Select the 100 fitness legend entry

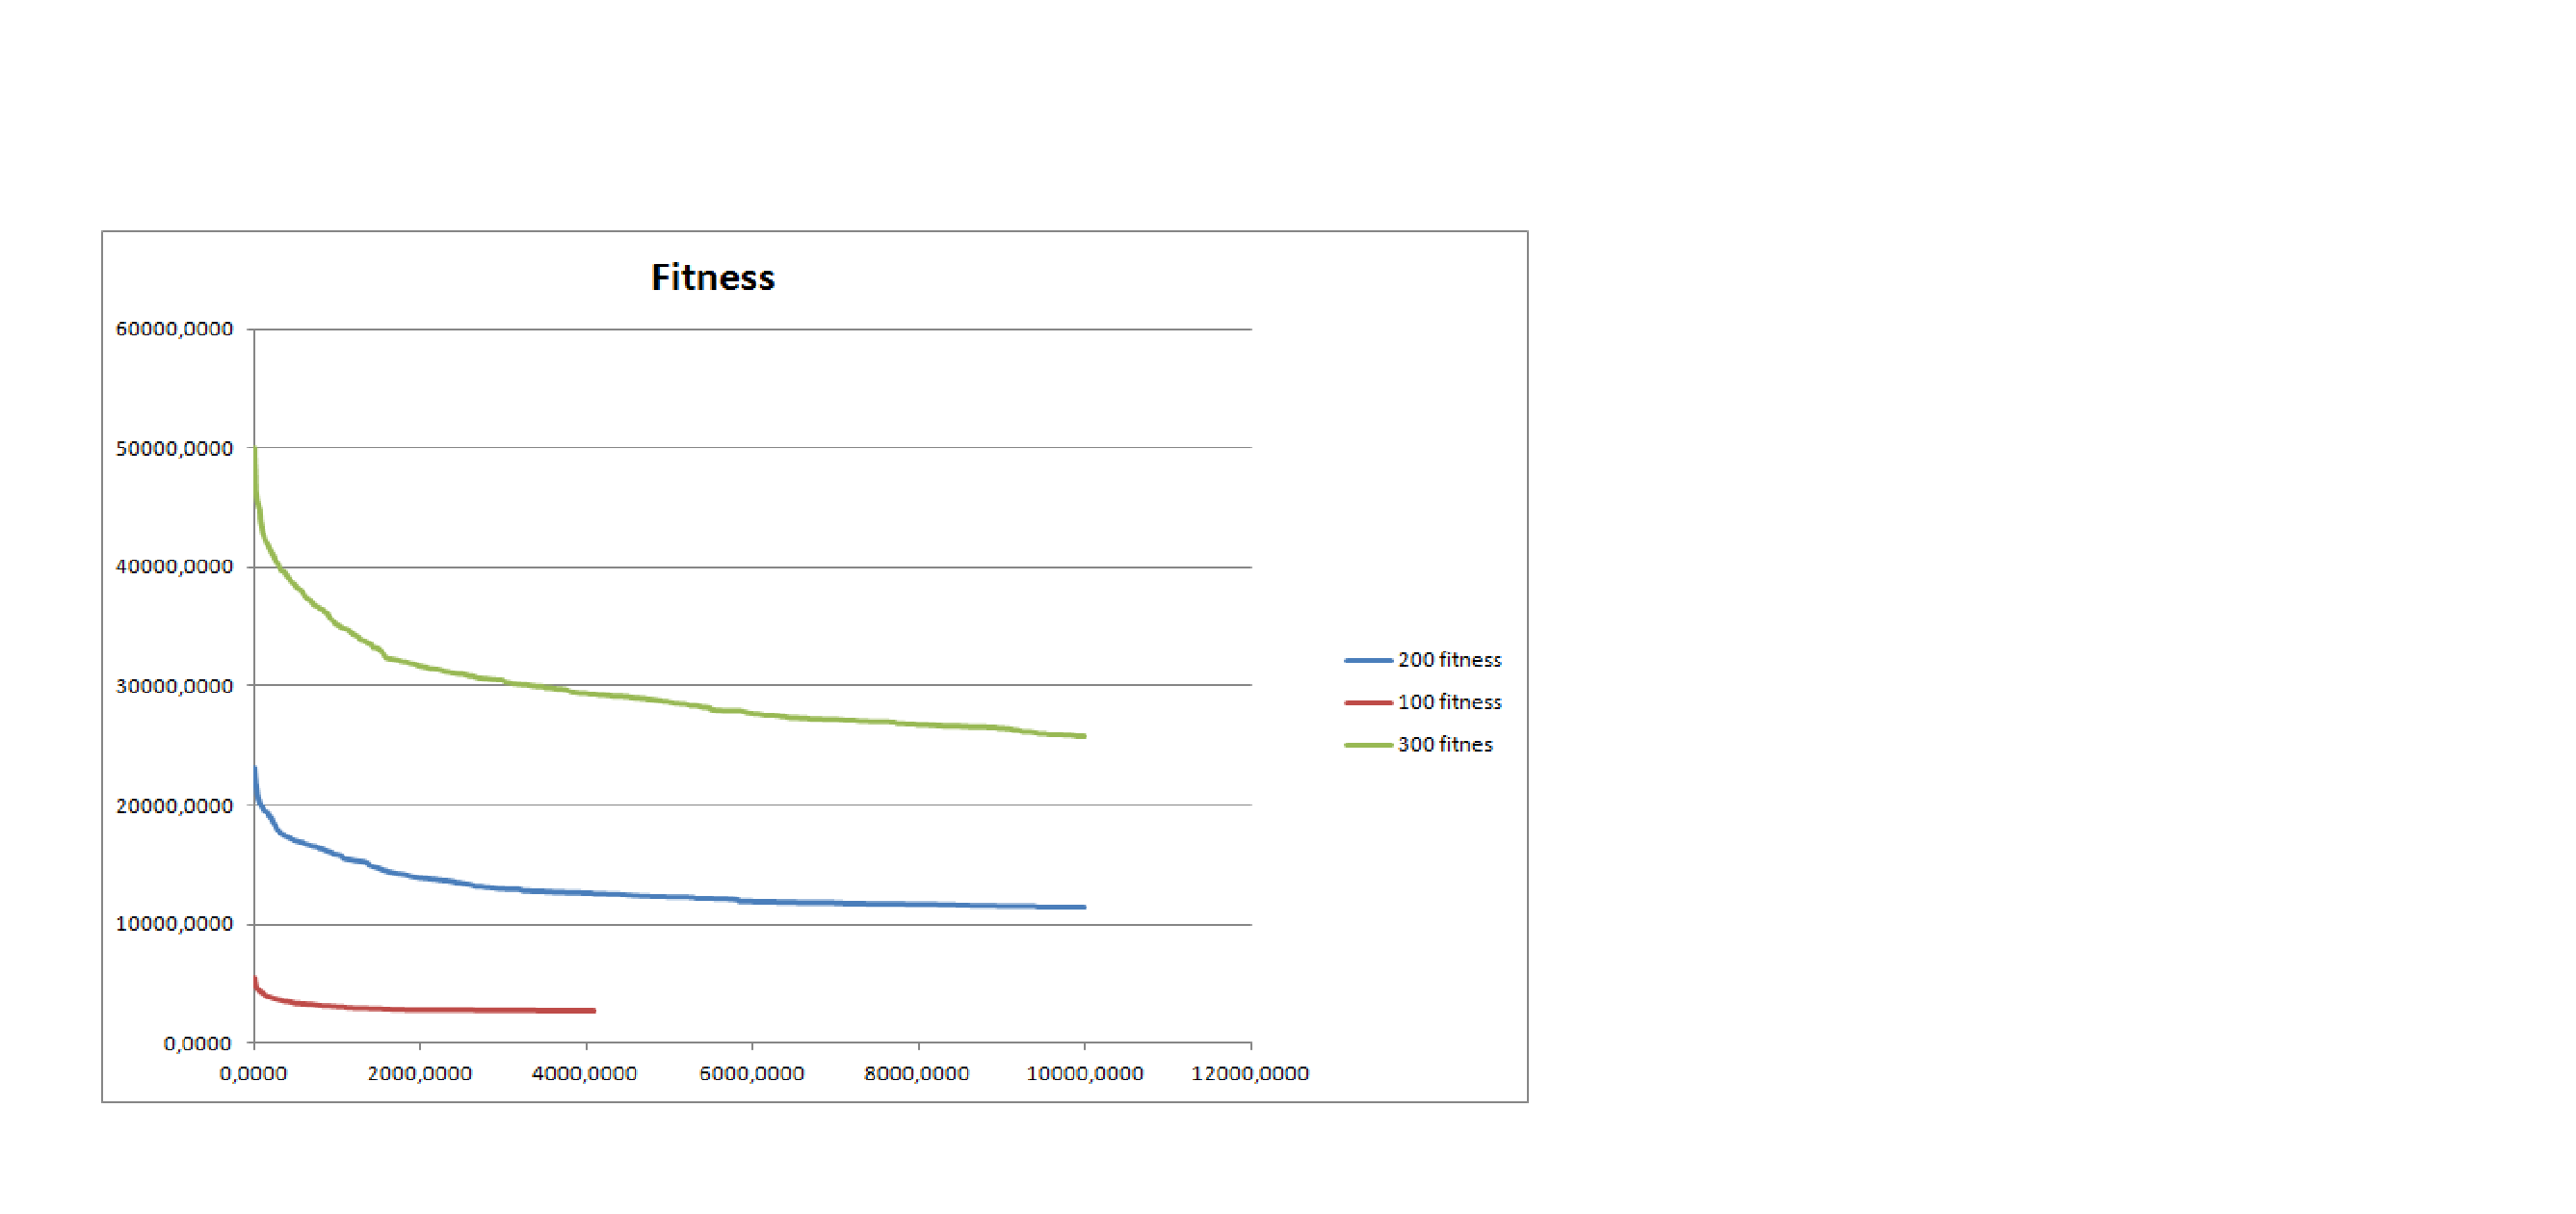coord(1448,702)
